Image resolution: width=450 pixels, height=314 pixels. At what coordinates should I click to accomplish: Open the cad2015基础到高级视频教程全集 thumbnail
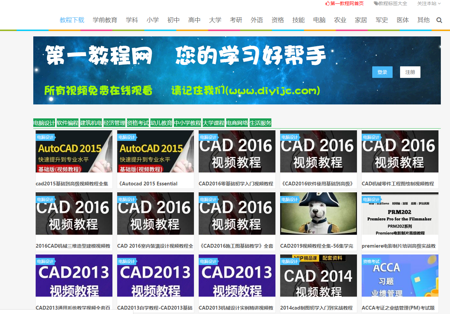tap(74, 151)
